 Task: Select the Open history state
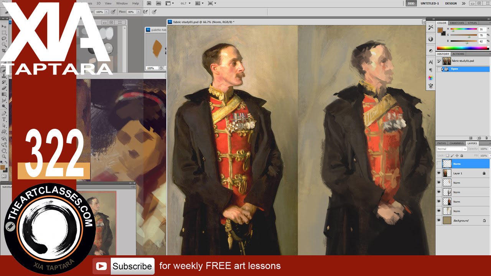coord(463,69)
